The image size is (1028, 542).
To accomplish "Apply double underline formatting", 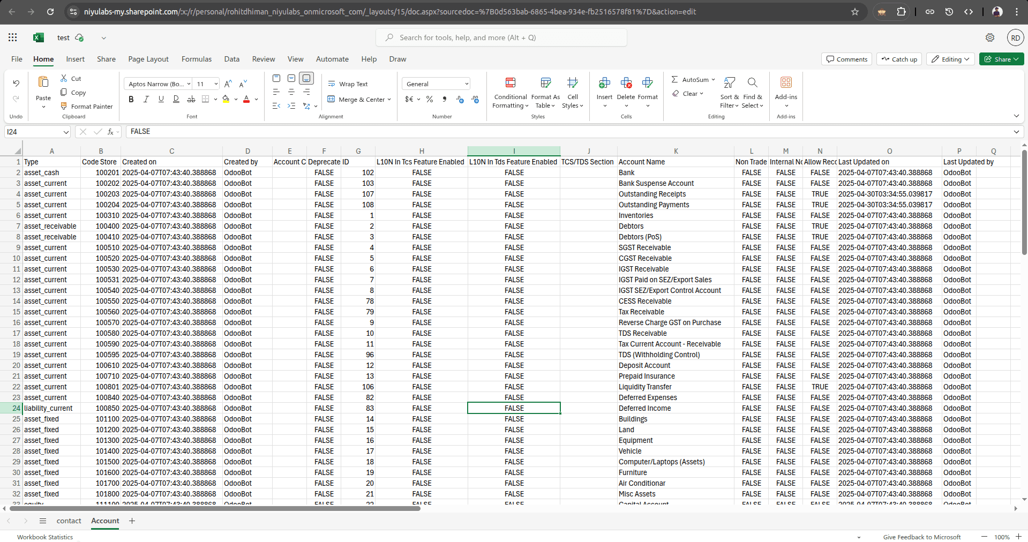I will 176,99.
